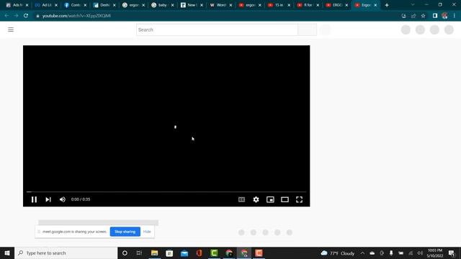Viewport: 461px width, 259px height.
Task: Open the taskbar clock and date
Action: [435, 253]
